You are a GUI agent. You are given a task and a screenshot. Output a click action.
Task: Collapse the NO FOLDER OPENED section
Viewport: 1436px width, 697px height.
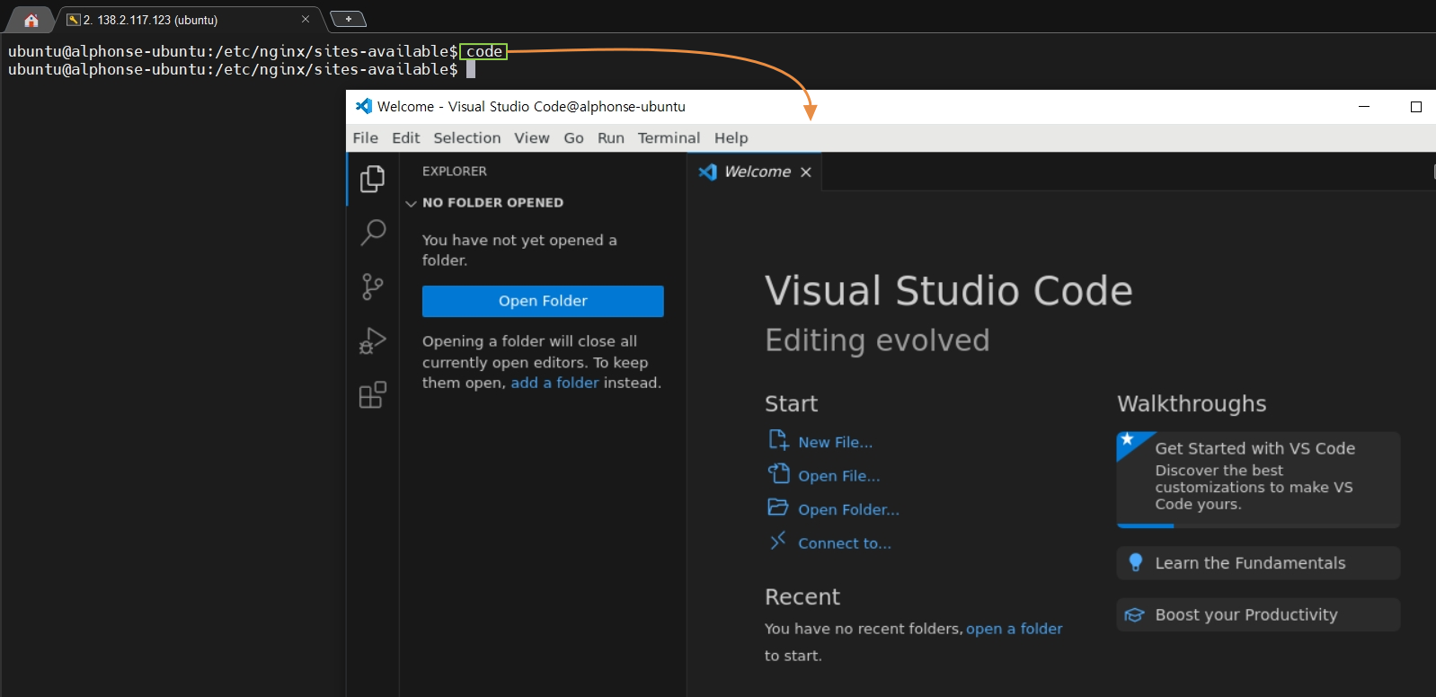[x=411, y=203]
